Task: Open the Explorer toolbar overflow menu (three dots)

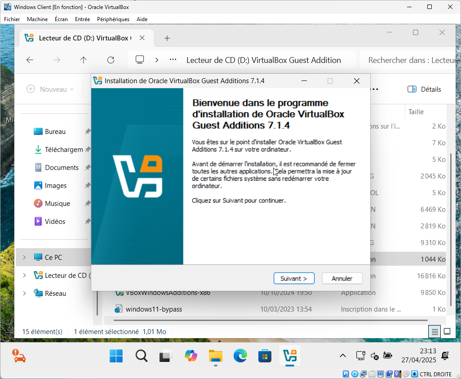Action: (x=375, y=89)
